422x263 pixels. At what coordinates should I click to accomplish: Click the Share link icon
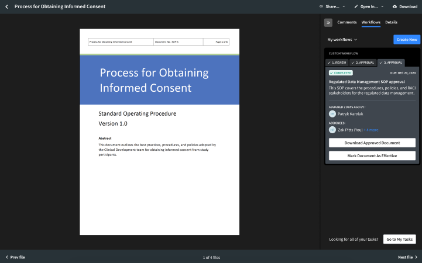(x=321, y=6)
